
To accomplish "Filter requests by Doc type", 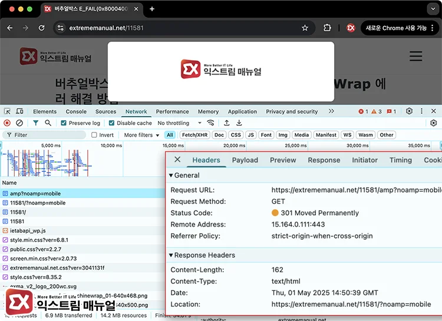I will tap(219, 135).
